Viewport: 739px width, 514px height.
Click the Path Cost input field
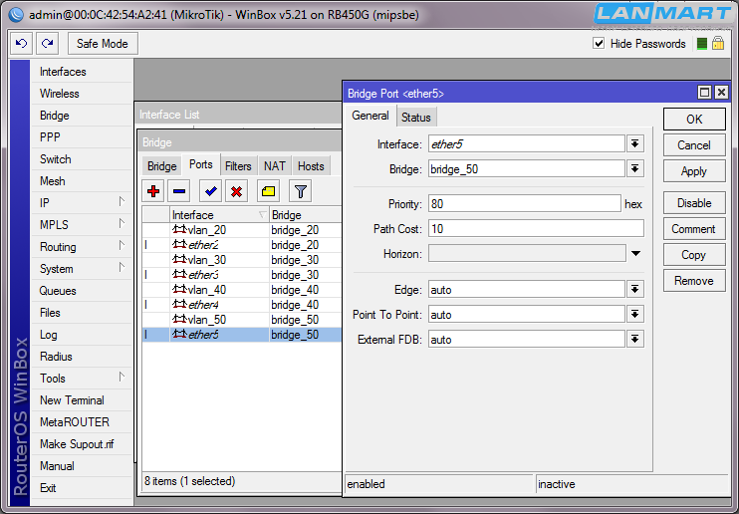click(x=536, y=229)
